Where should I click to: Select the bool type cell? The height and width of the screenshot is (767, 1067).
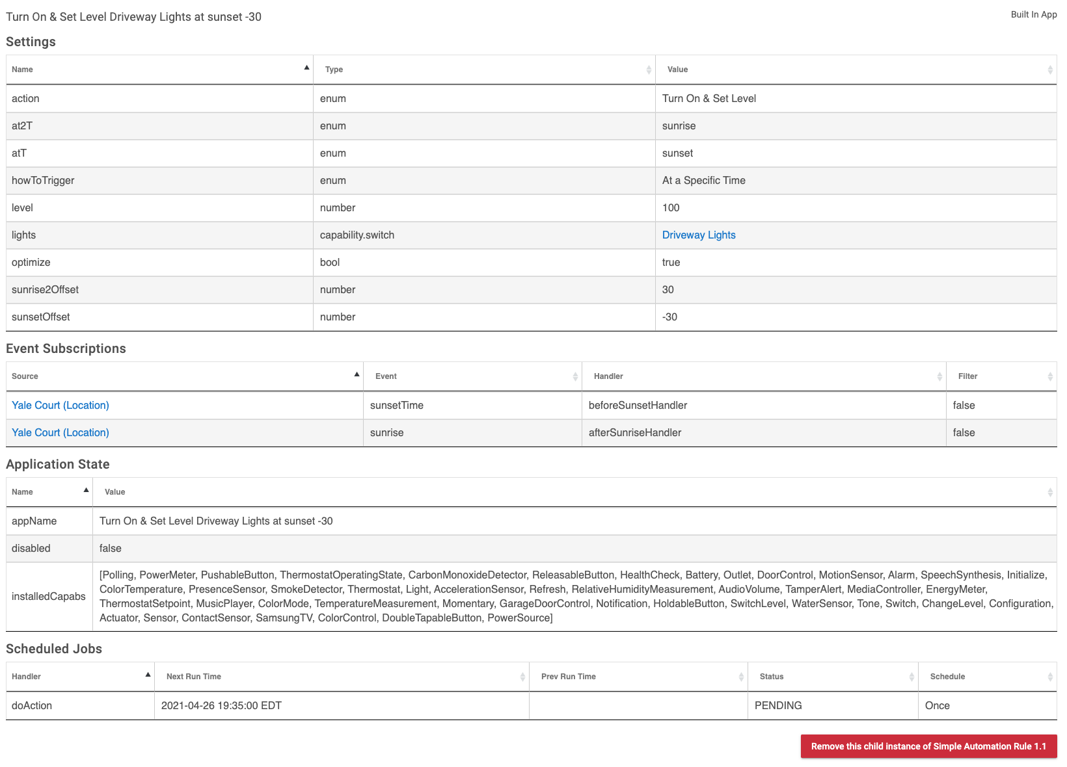coord(484,263)
